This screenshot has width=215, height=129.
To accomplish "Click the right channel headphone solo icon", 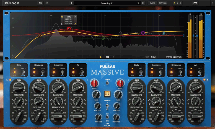I will pyautogui.click(x=128, y=80).
